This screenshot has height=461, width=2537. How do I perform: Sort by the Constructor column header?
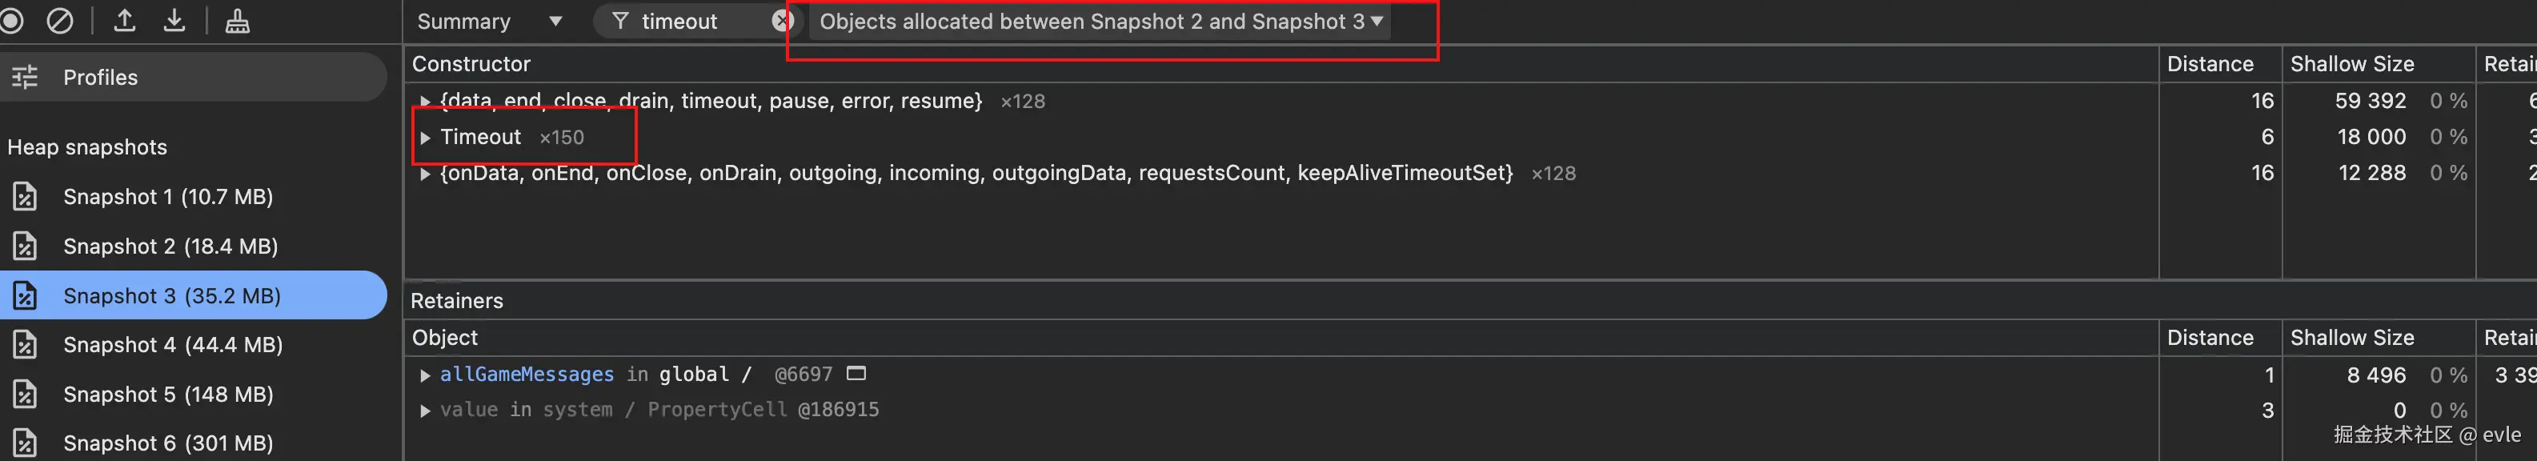point(471,64)
